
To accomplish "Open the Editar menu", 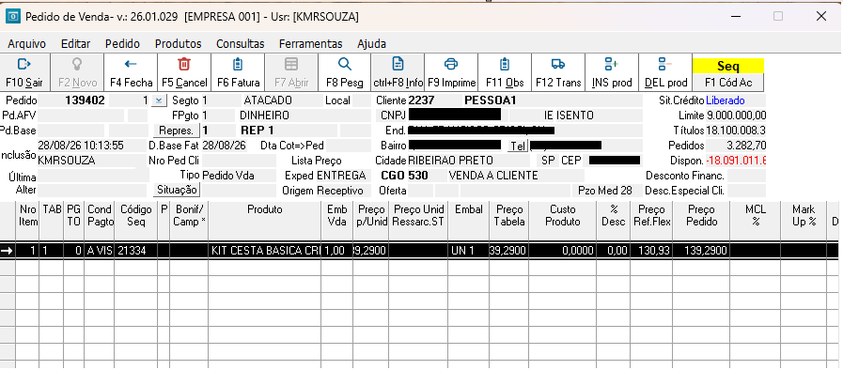I will click(x=76, y=44).
